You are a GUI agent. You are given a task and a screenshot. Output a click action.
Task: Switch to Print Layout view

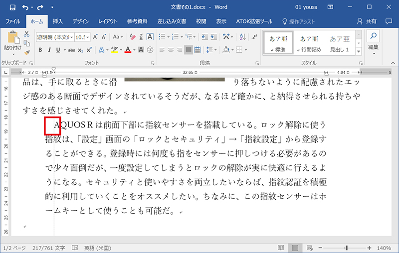tap(295, 248)
